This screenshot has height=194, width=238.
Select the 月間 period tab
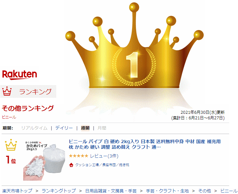pyautogui.click(x=102, y=128)
